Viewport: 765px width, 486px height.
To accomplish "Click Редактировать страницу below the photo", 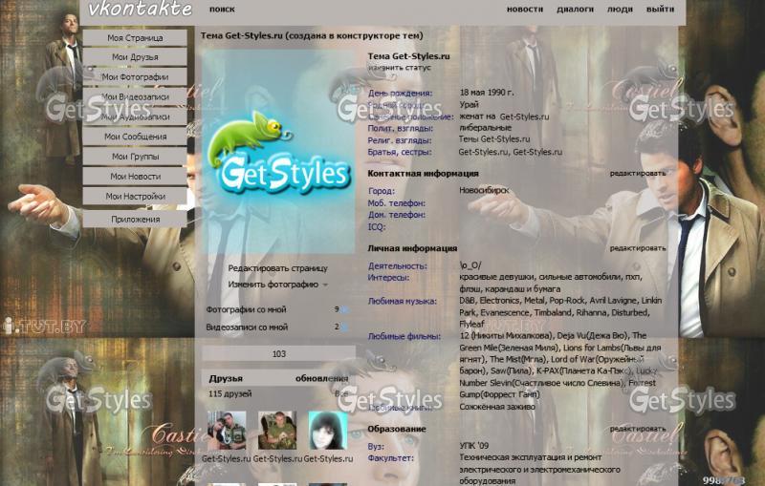I will (277, 268).
